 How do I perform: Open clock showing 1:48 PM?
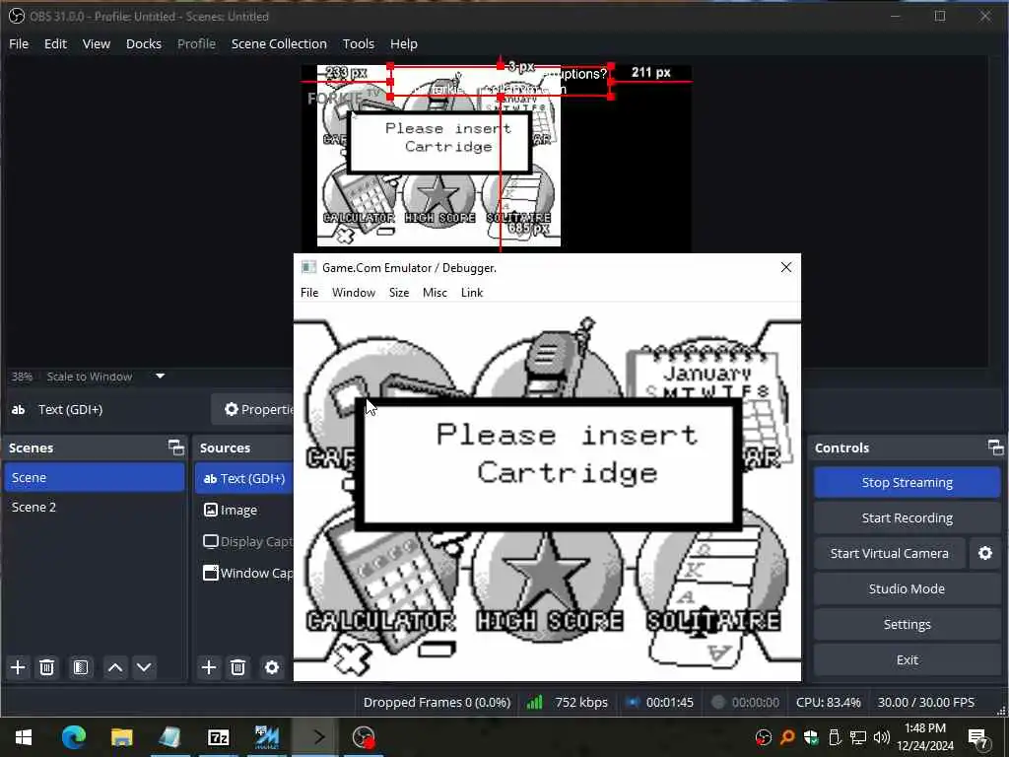[x=924, y=737]
